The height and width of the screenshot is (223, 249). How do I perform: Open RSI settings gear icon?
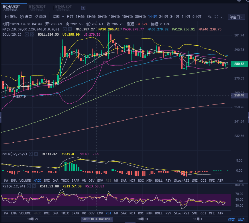tap(29, 186)
